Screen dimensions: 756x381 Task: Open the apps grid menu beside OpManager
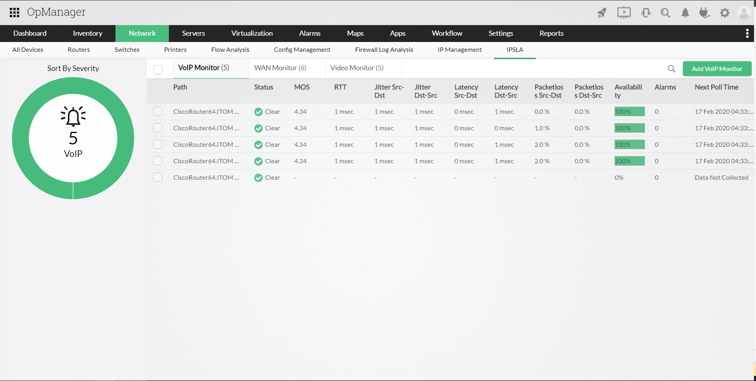(x=15, y=13)
